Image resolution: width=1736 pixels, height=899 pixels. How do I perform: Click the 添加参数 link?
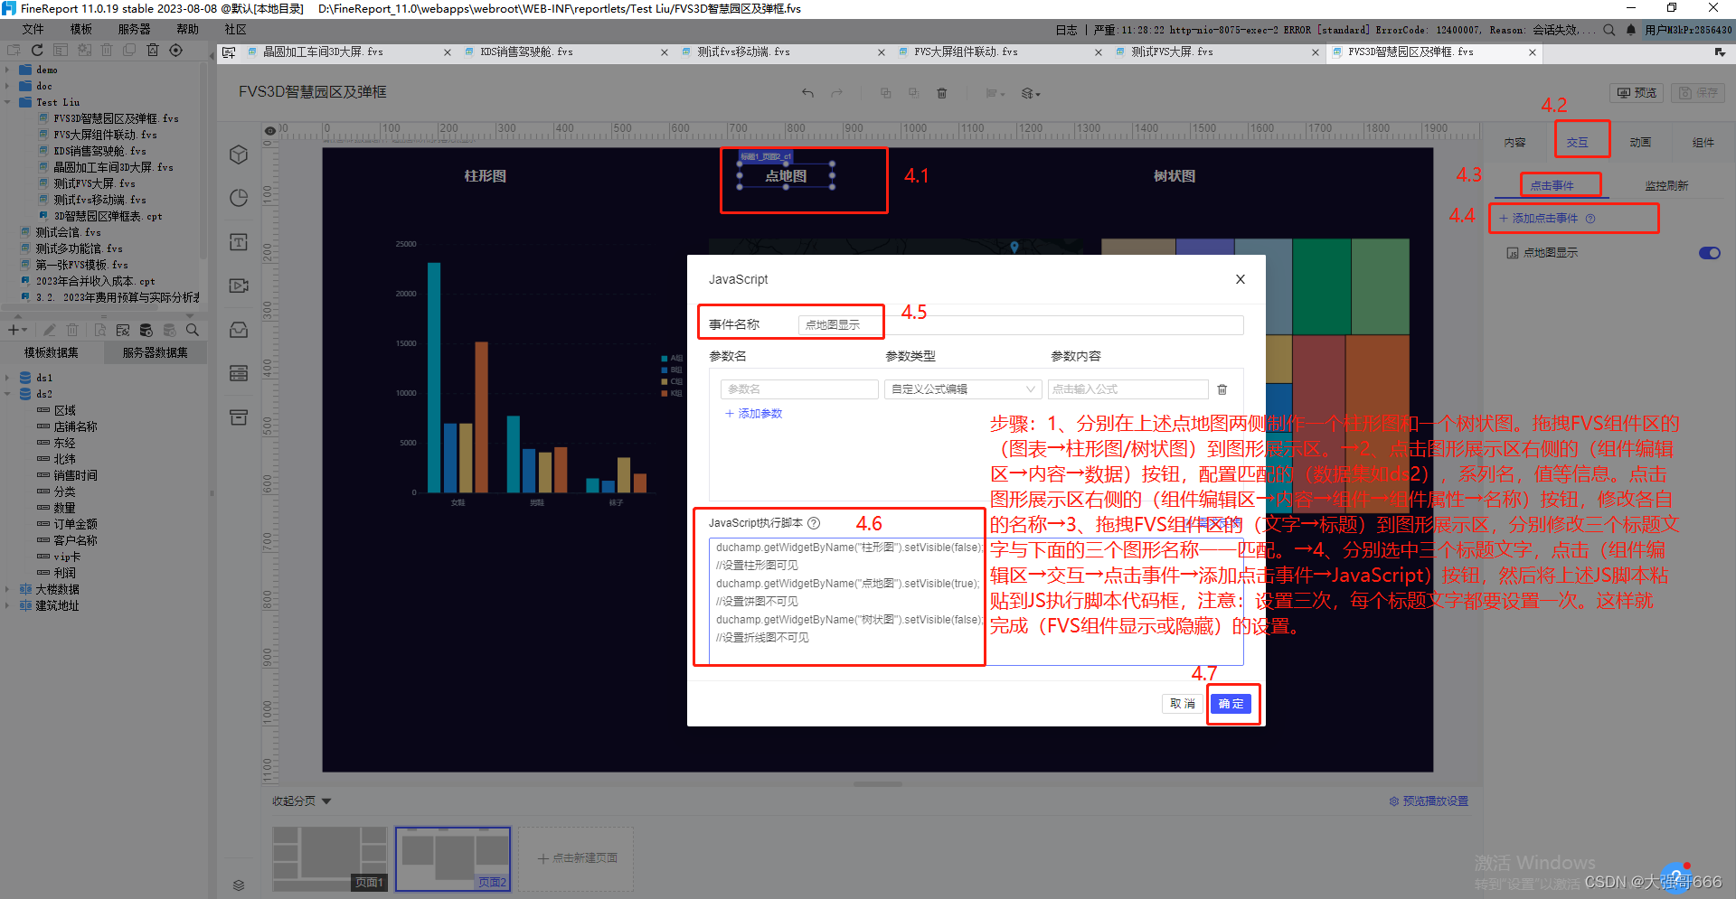pos(754,414)
